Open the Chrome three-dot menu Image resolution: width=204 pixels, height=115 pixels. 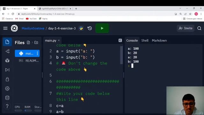point(201,14)
